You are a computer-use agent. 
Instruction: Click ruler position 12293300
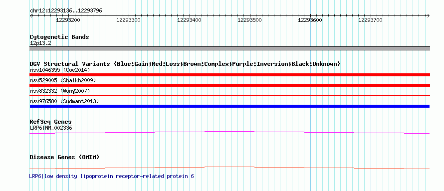coord(129,20)
